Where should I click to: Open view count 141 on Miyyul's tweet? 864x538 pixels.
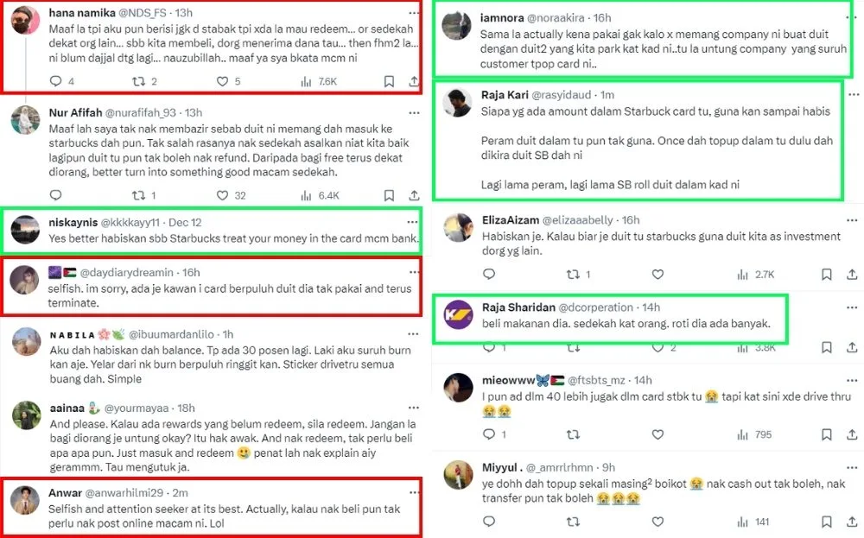753,522
